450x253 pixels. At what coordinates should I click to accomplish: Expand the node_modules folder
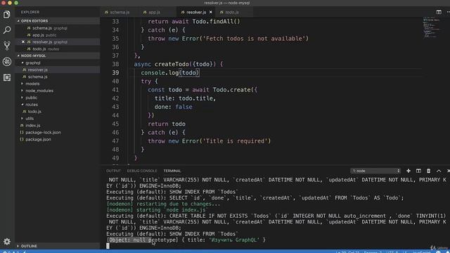[58, 91]
